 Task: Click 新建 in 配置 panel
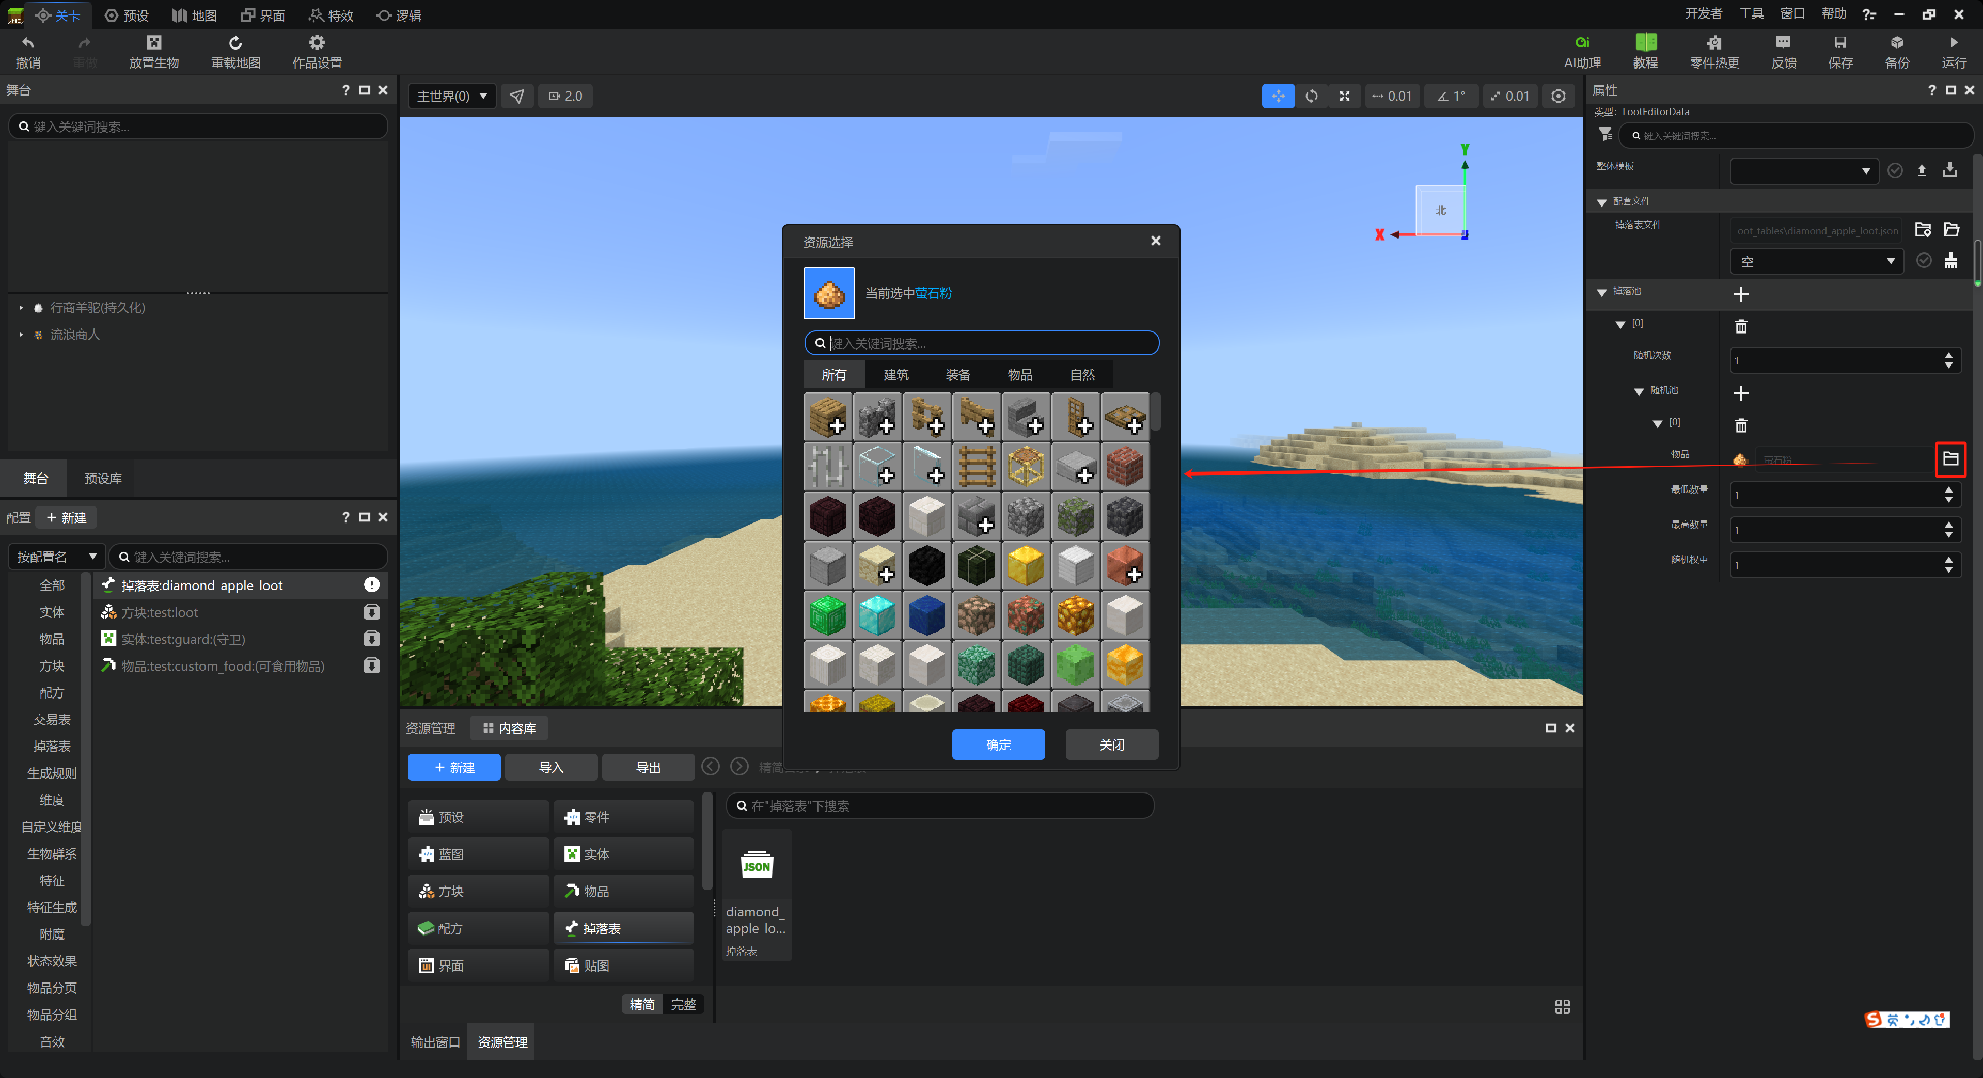[66, 517]
